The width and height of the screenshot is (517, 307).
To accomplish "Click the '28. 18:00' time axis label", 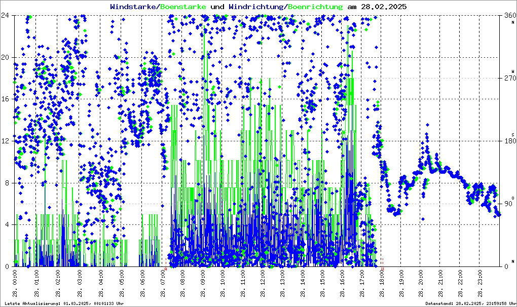I will click(382, 284).
